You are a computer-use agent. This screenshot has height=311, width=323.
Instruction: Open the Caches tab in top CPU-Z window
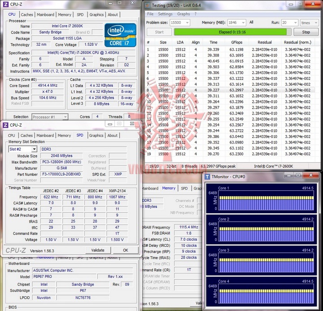27,15
